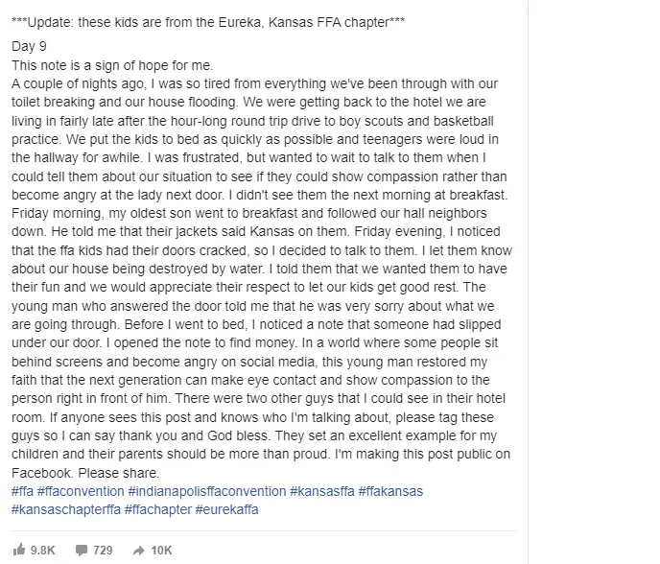
Task: Click the share arrow icon
Action: pos(138,551)
